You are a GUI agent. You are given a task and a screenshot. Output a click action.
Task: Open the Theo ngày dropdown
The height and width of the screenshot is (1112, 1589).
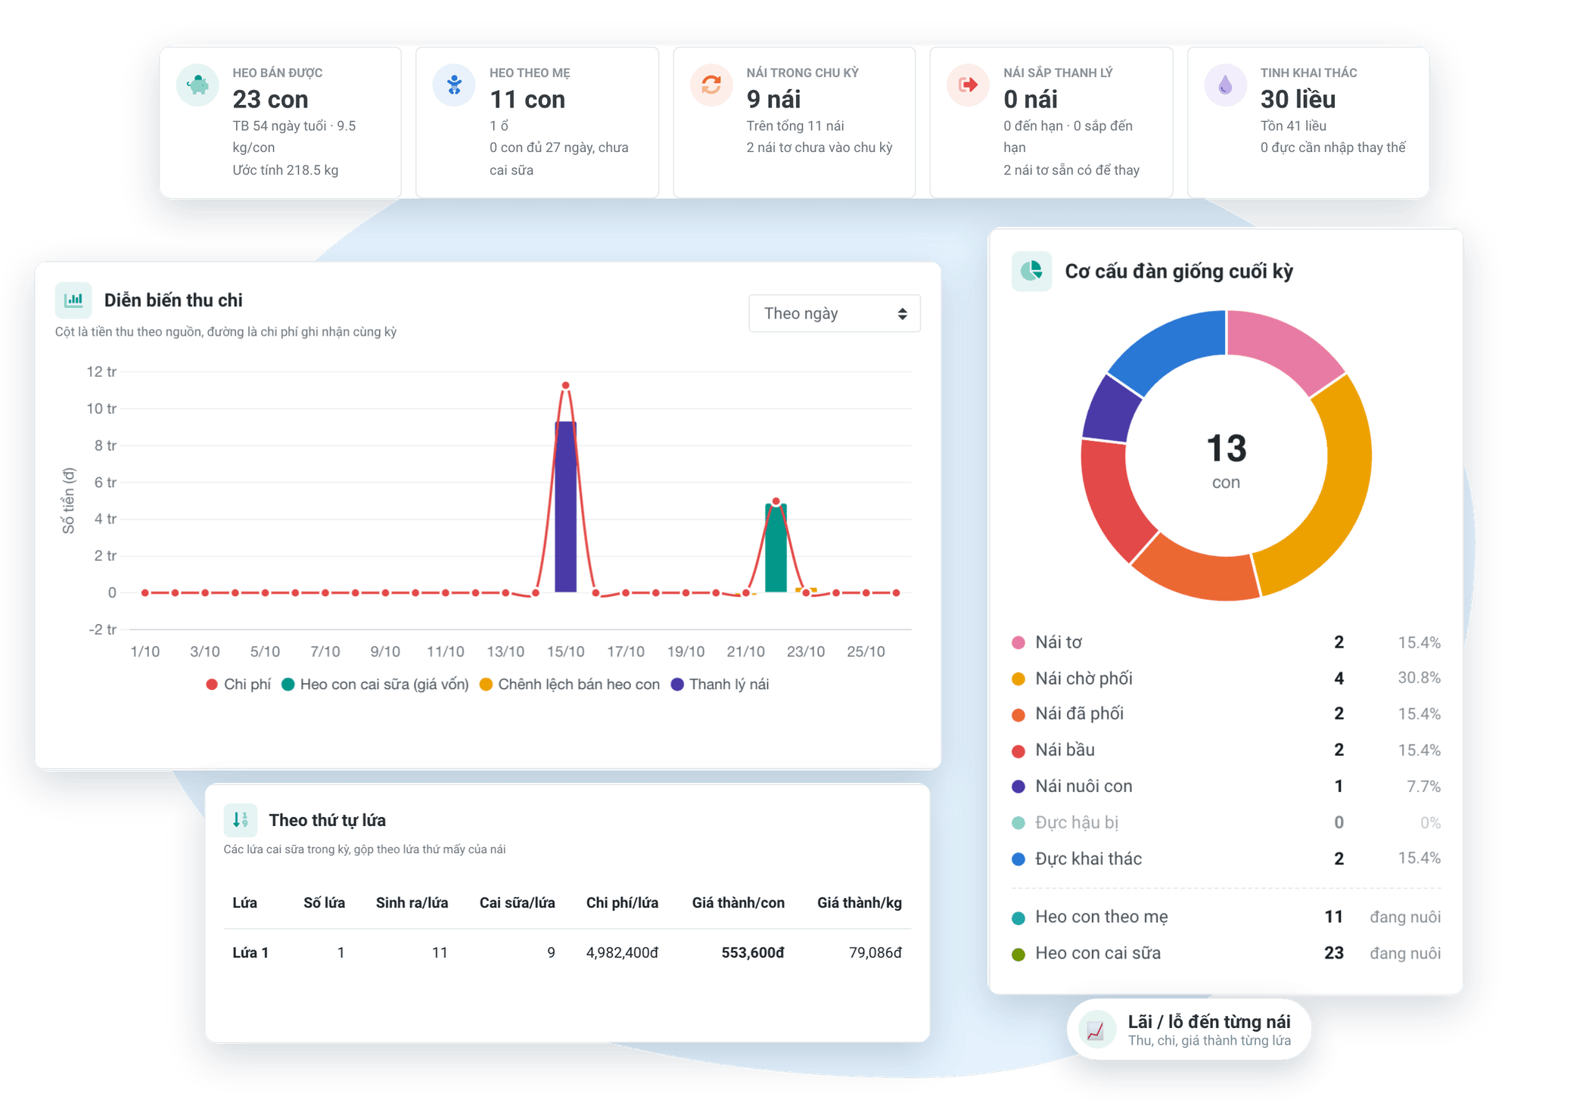coord(835,313)
